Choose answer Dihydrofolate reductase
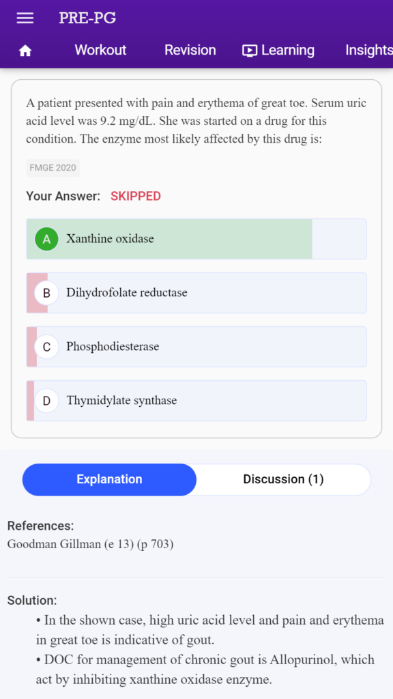 (196, 293)
